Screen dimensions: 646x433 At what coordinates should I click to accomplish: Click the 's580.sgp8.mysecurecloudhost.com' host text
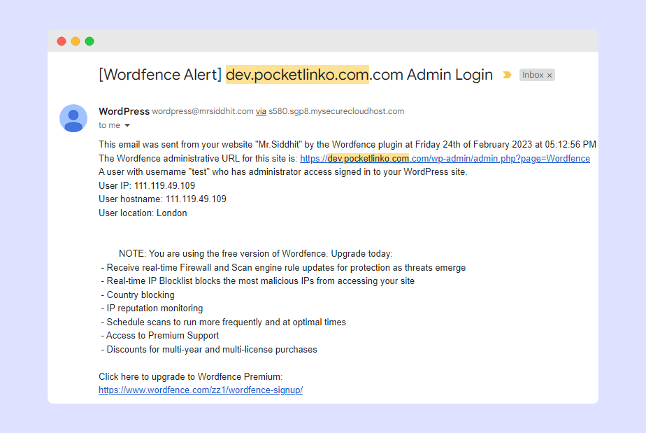coord(336,111)
